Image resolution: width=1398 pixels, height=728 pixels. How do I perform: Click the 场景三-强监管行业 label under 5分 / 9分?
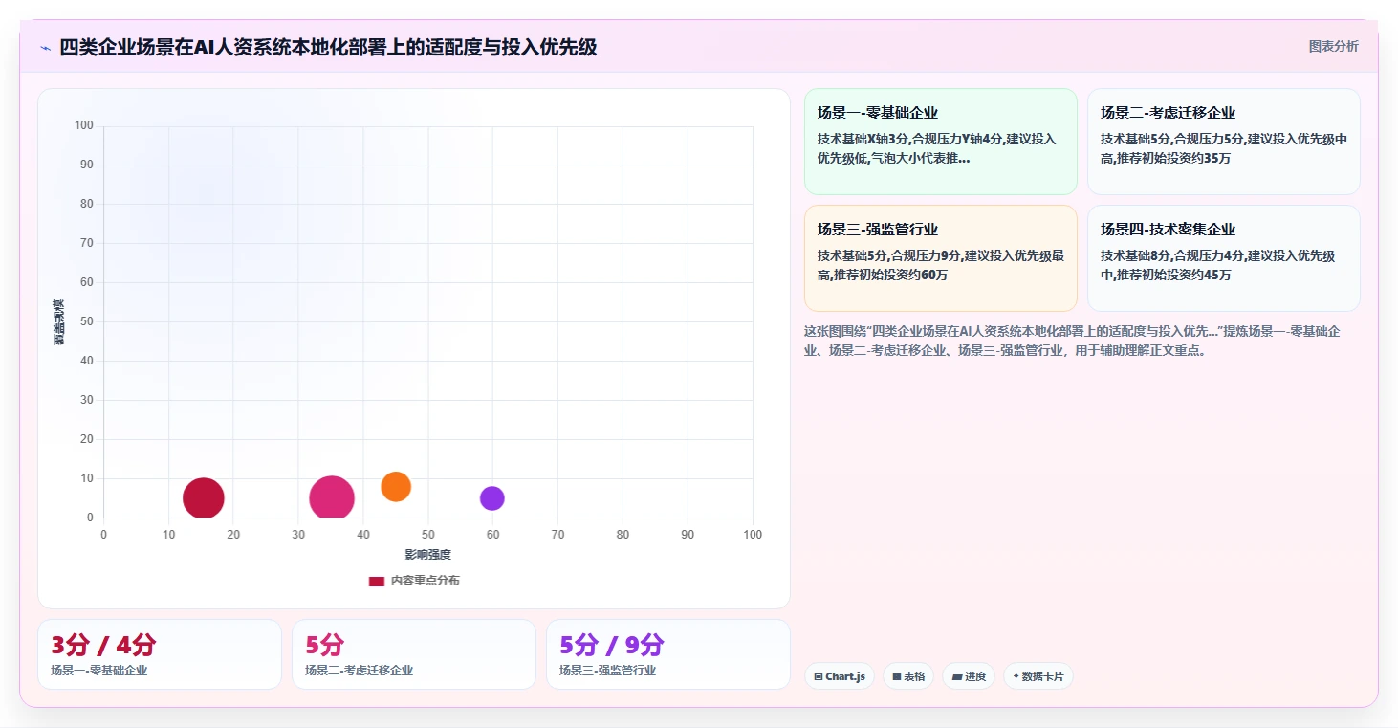click(608, 671)
